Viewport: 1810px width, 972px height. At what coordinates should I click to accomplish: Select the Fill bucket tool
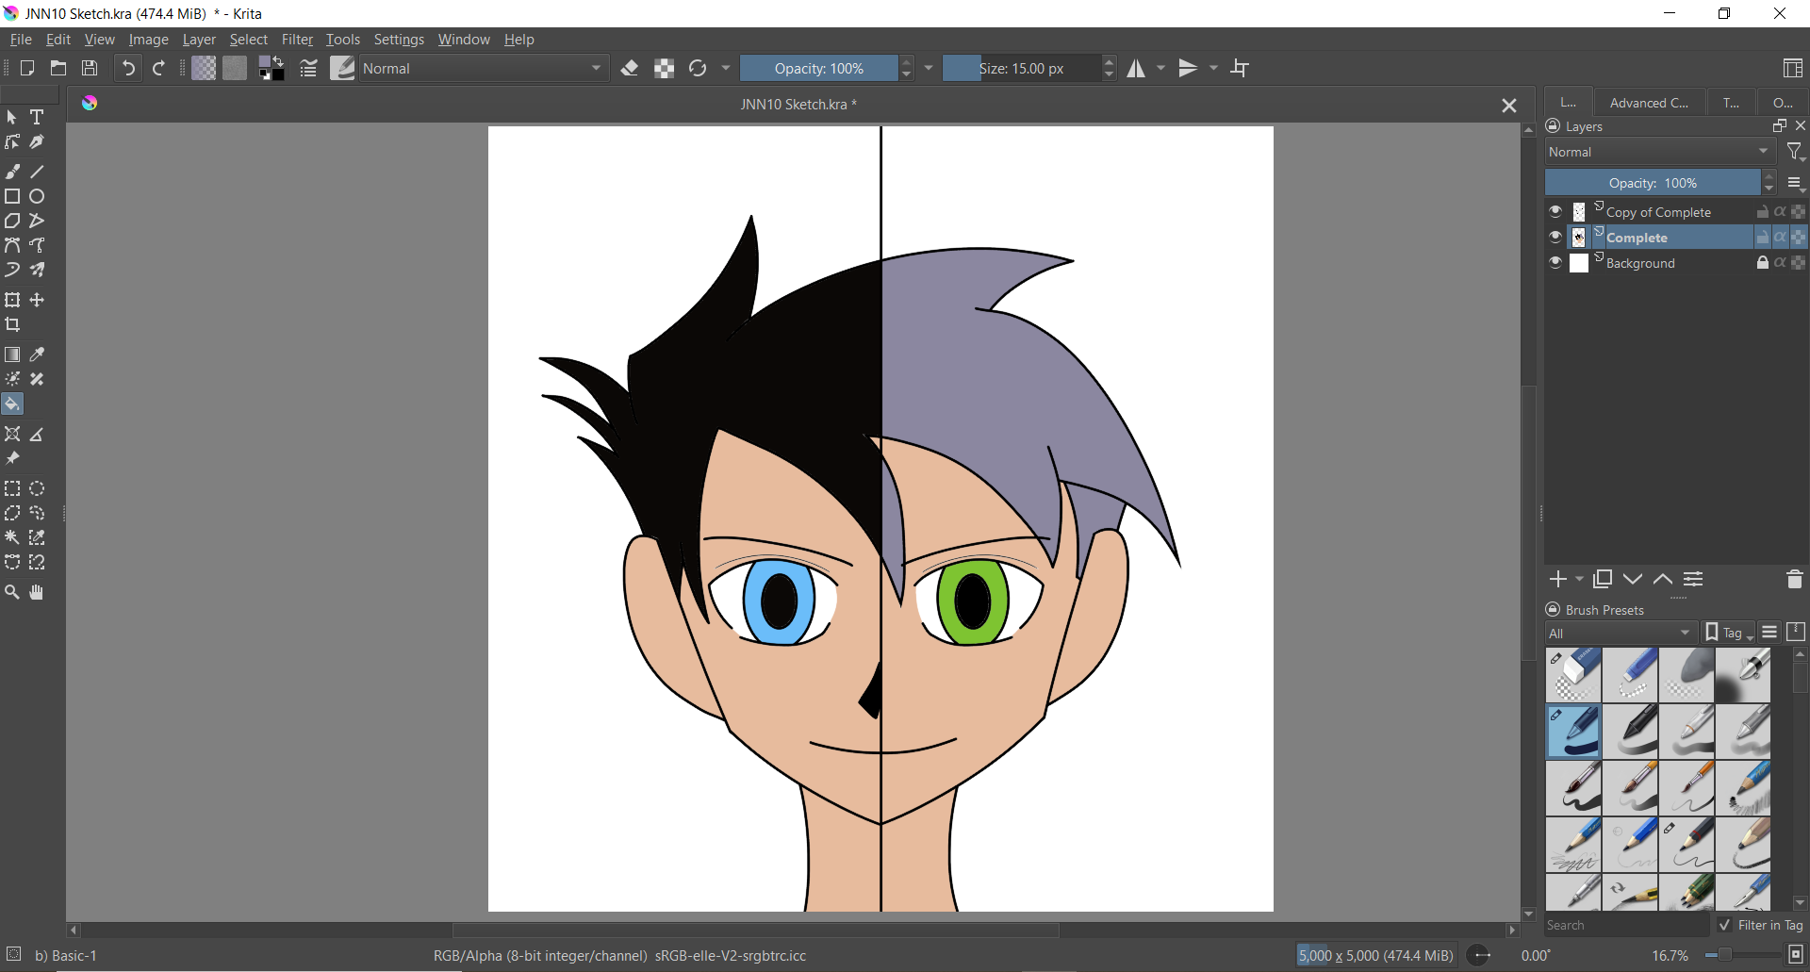pyautogui.click(x=12, y=404)
